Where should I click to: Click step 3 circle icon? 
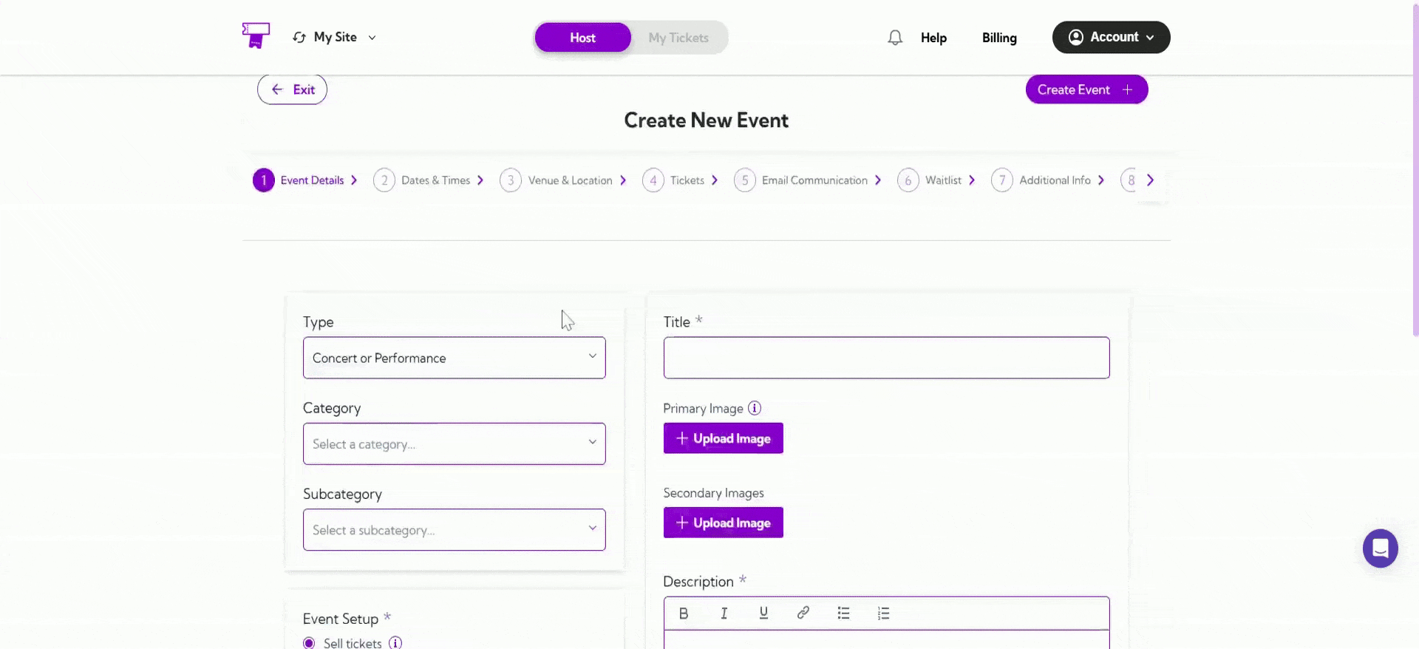coord(511,180)
